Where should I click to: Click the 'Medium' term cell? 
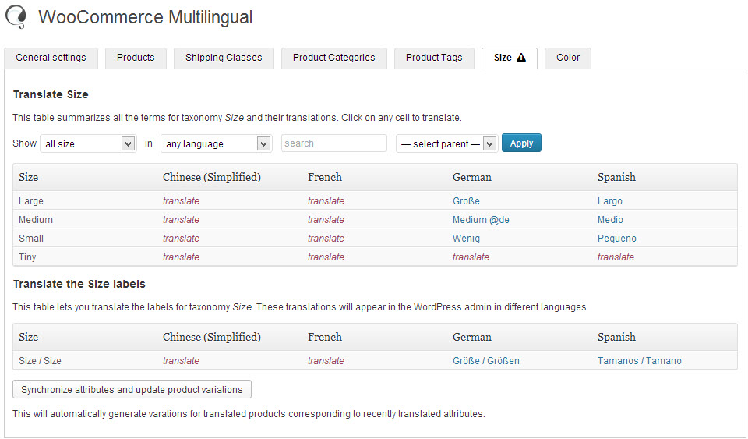tap(36, 220)
